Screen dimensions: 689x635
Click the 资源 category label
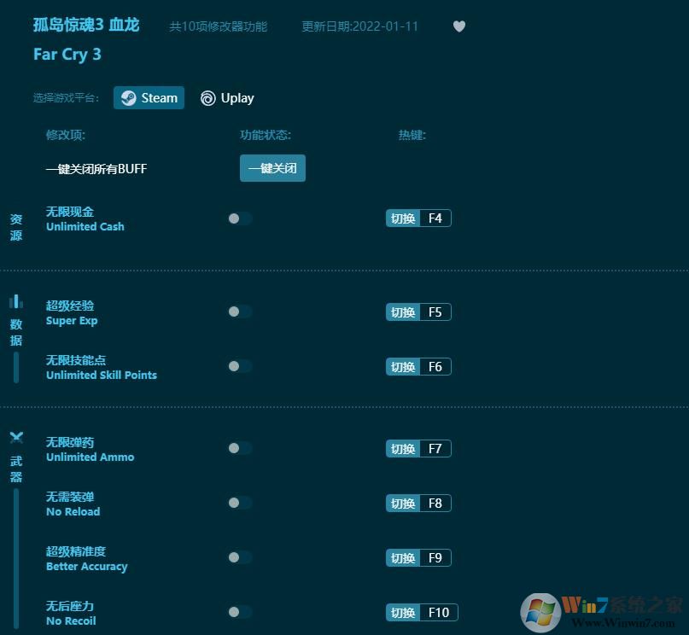coord(16,228)
